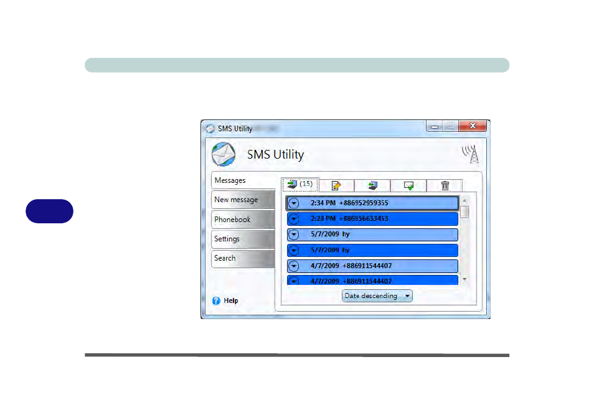
Task: Click the SMS Utility envelope logo
Action: pyautogui.click(x=223, y=154)
